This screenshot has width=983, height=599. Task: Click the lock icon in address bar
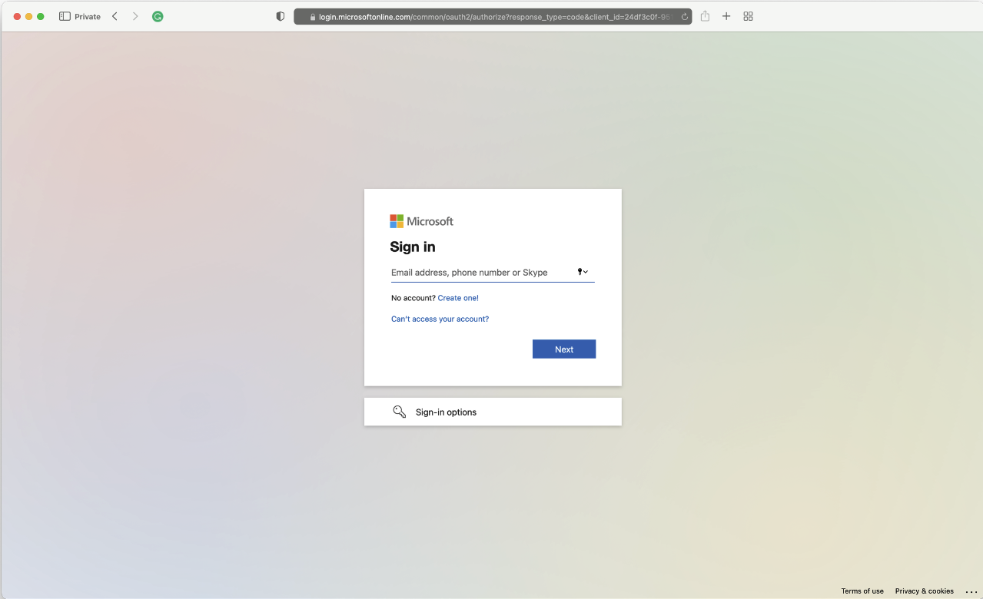pyautogui.click(x=313, y=16)
